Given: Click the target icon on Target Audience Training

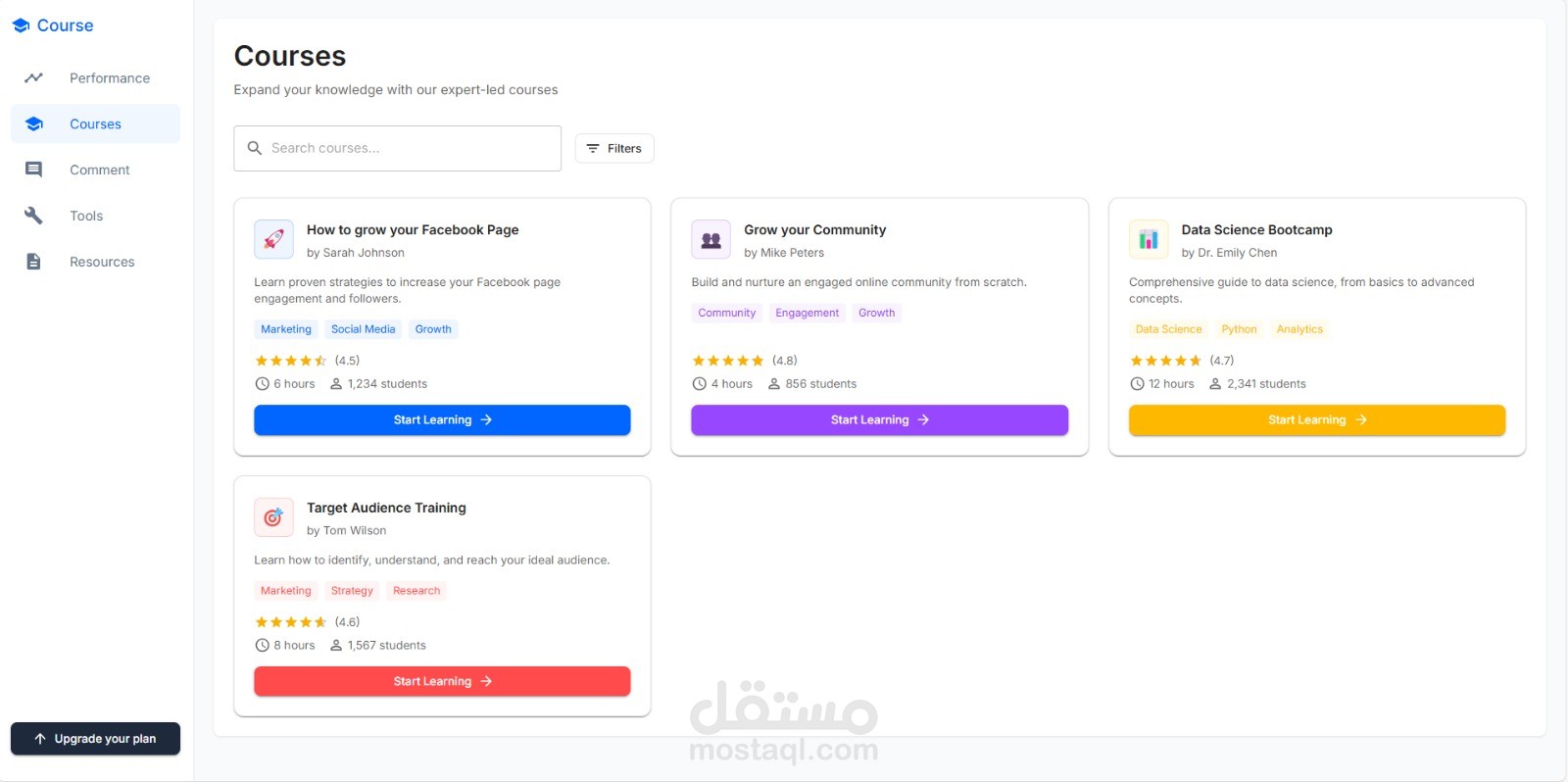Looking at the screenshot, I should 273,517.
